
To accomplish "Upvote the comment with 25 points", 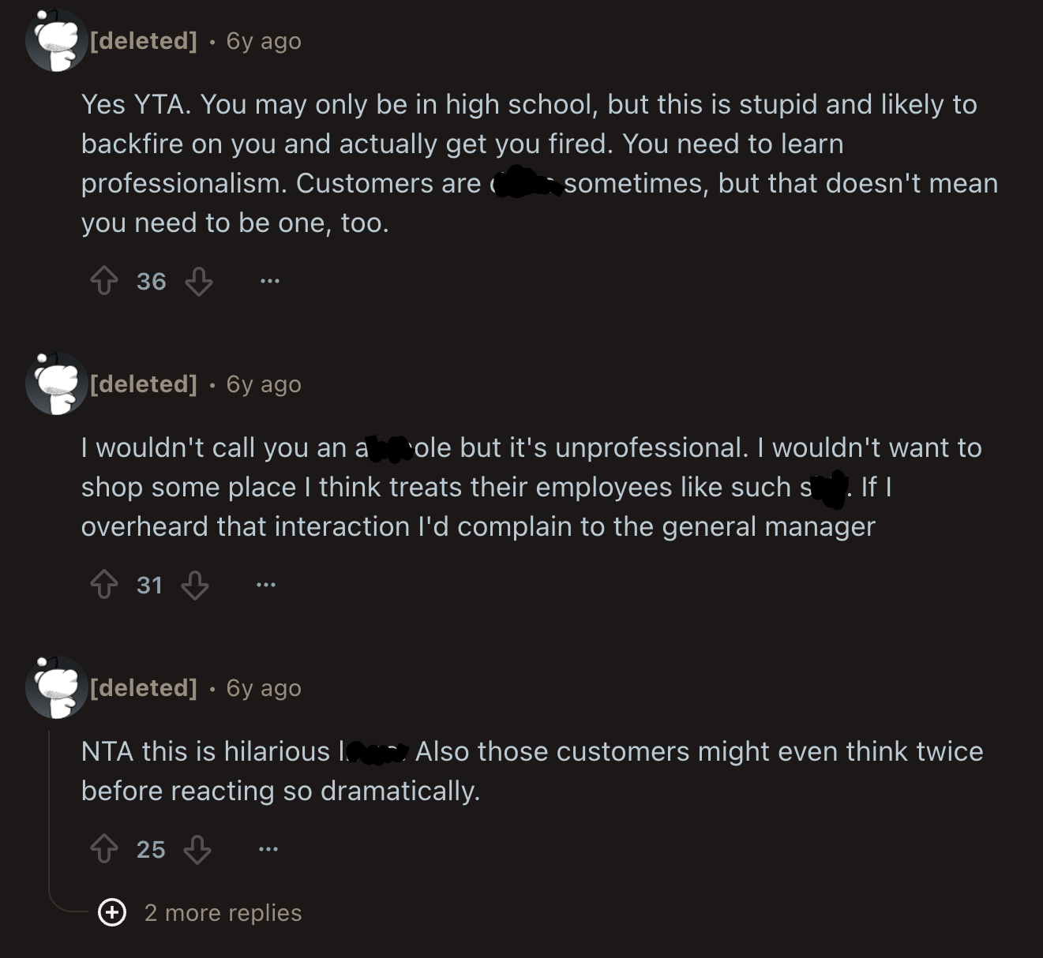I will tap(104, 849).
